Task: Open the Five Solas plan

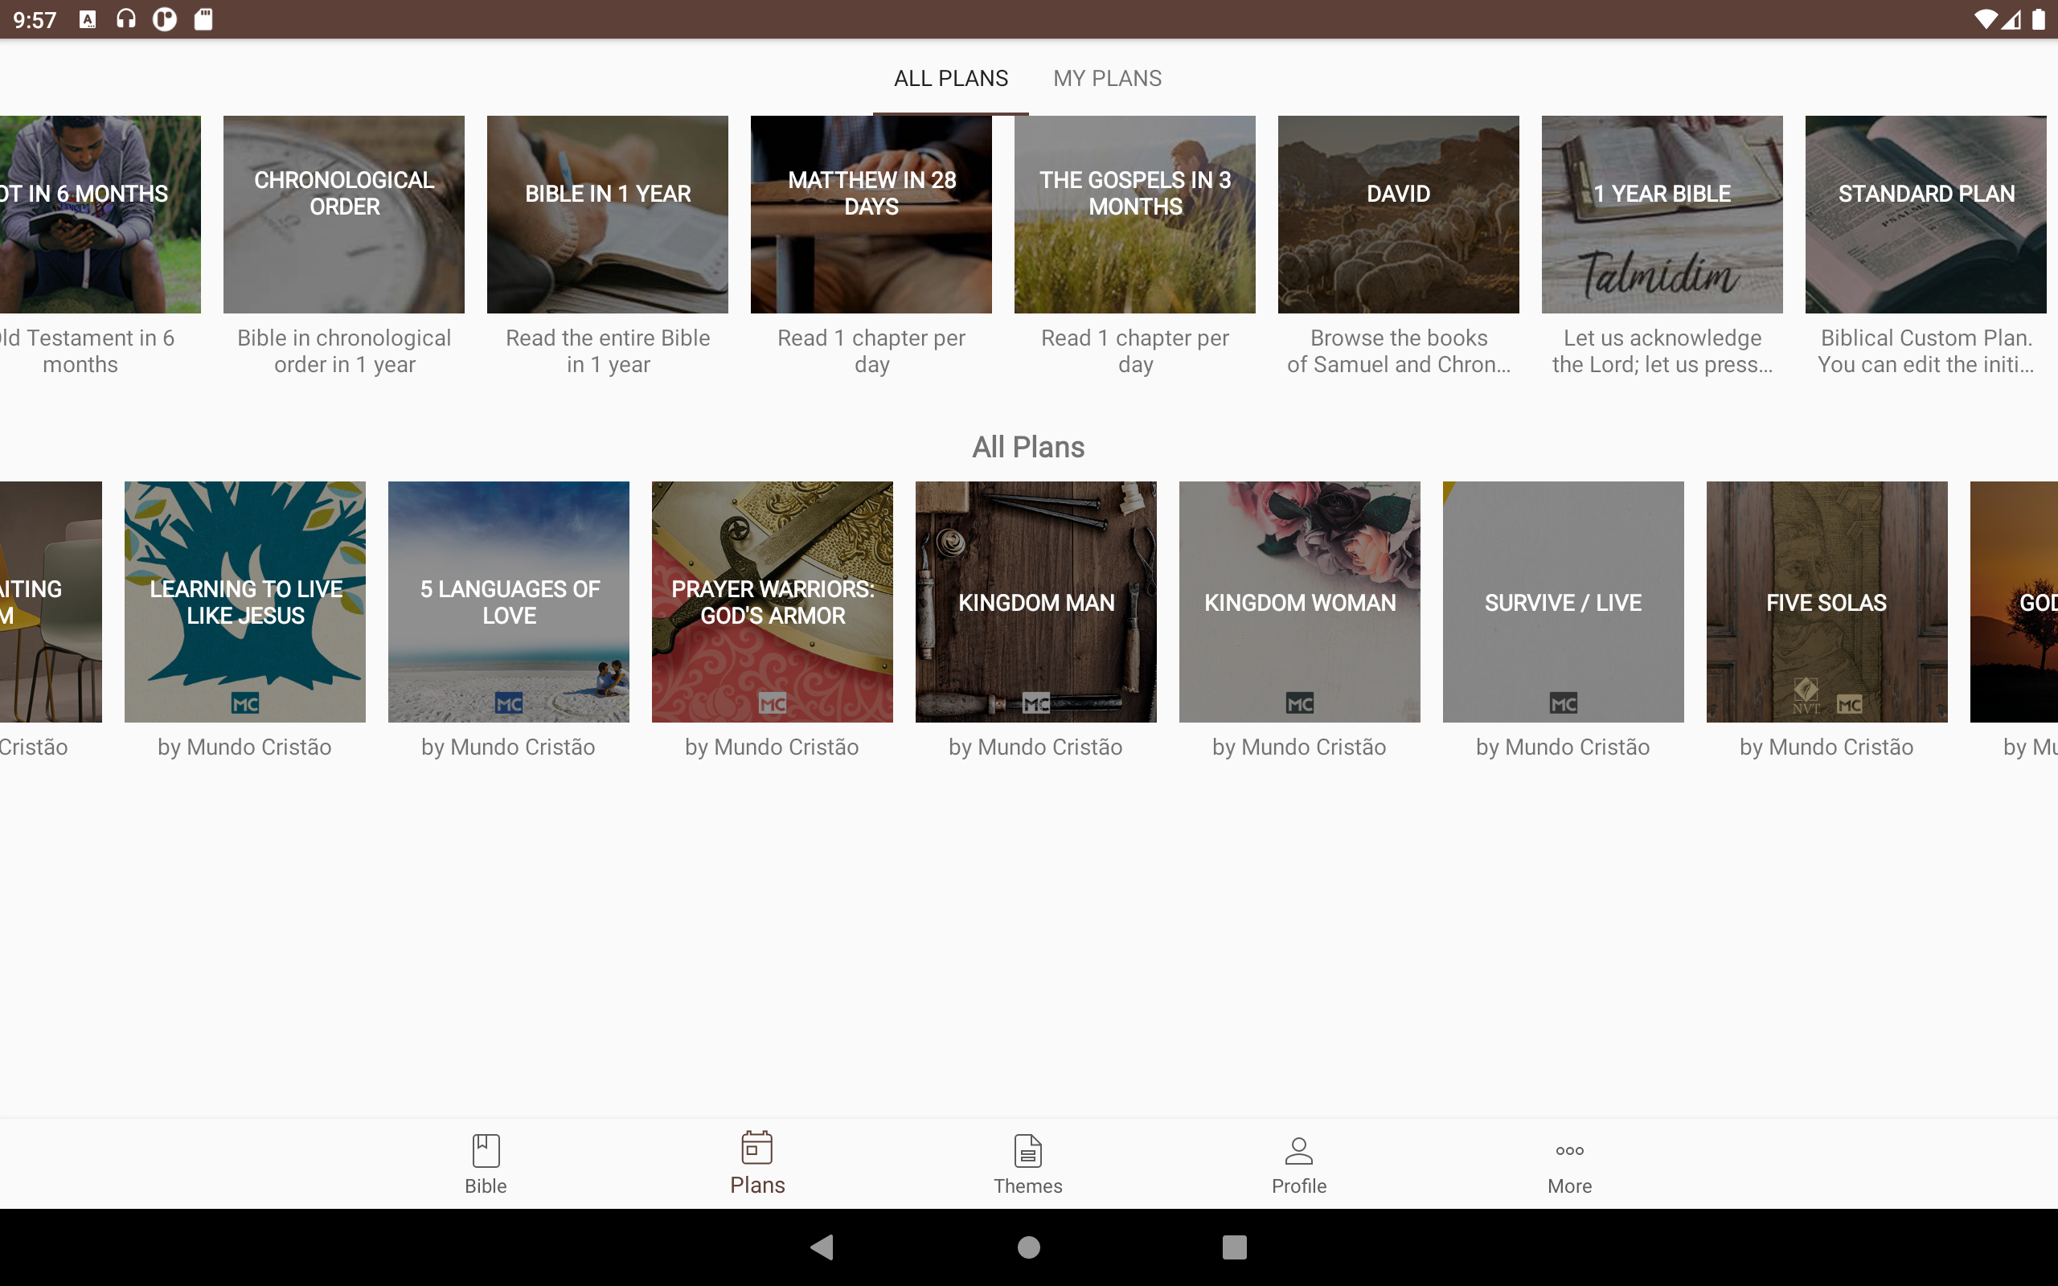Action: tap(1826, 601)
